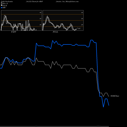
Task: Click the 20 level label in FAST chart
Action: [40, 25]
